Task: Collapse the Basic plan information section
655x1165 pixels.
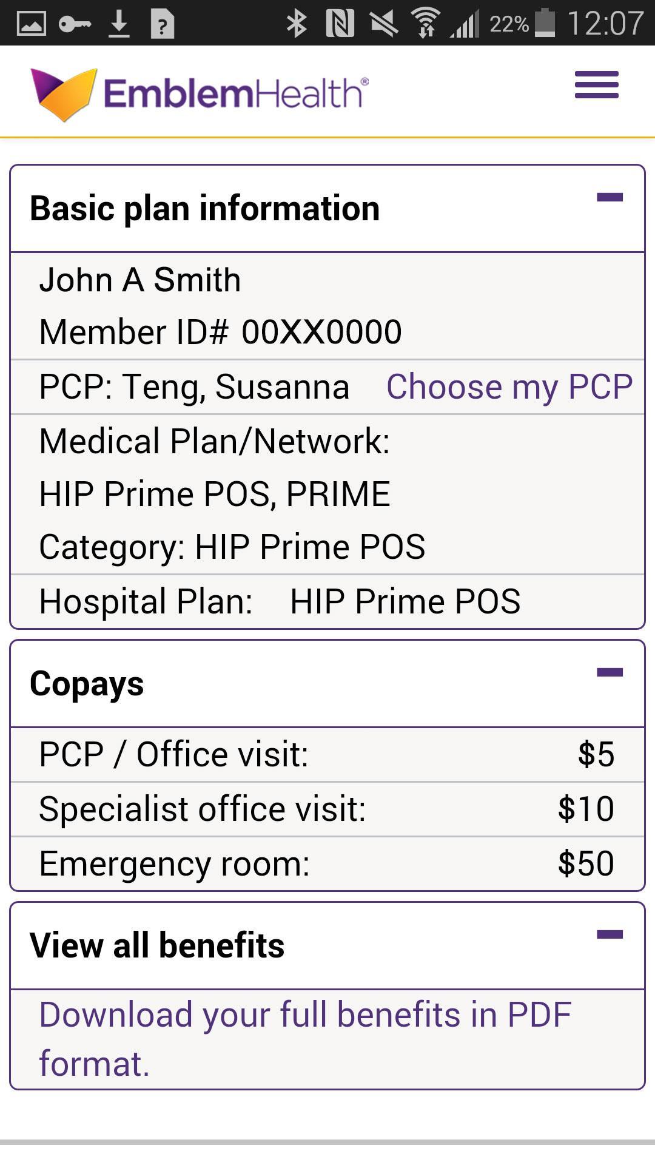Action: tap(610, 197)
